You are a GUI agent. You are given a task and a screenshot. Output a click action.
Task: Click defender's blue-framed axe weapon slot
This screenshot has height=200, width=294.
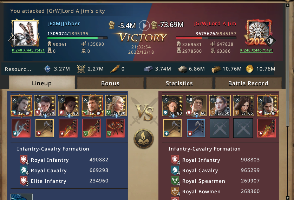pos(196,128)
